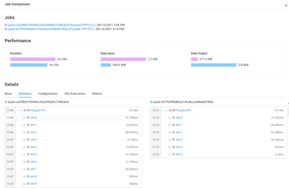The width and height of the screenshot is (289, 188).
Task: Click status check icon beside left Job 7
Action: (28, 169)
